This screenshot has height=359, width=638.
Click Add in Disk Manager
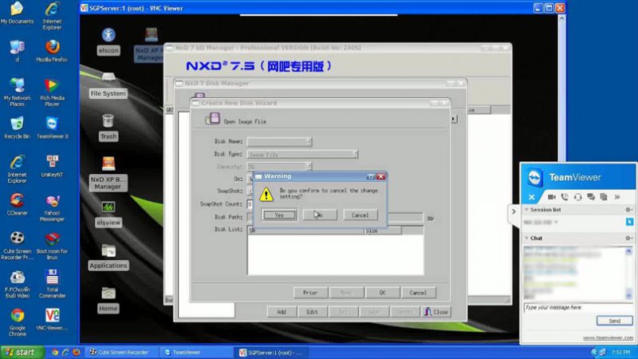click(282, 312)
